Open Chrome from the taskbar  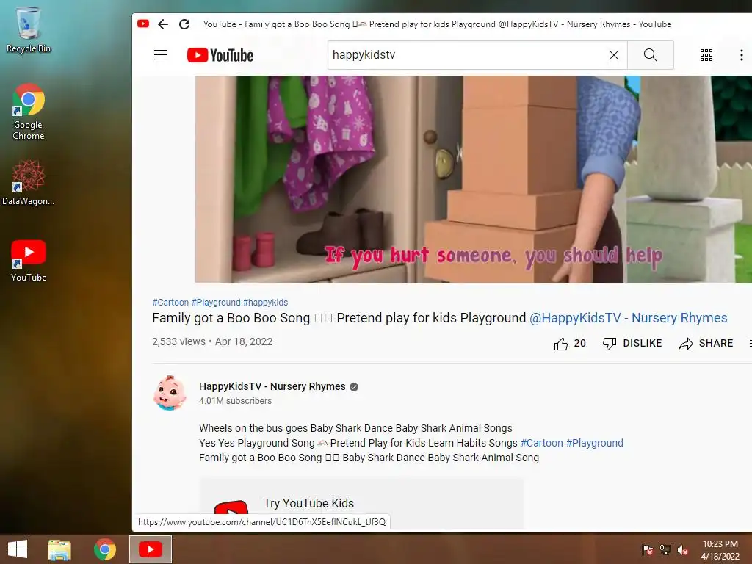pyautogui.click(x=105, y=549)
